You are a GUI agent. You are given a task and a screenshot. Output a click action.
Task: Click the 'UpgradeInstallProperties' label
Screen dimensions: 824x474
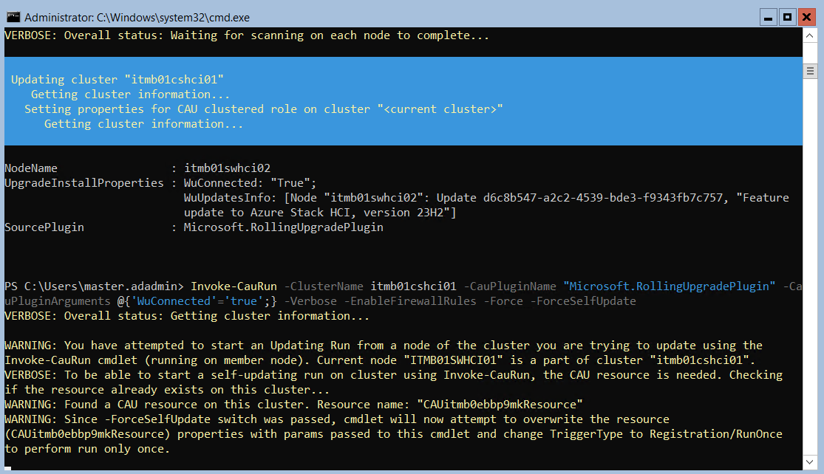coord(84,182)
